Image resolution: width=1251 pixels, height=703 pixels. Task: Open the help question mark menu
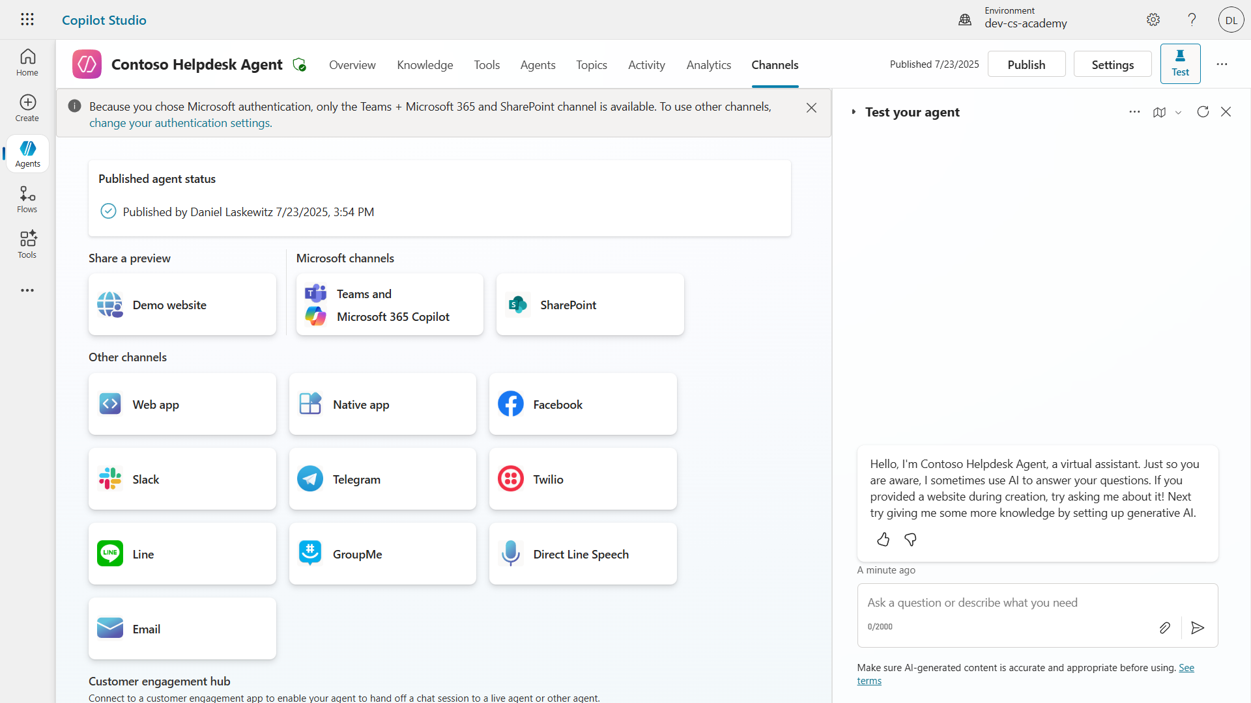(1192, 20)
